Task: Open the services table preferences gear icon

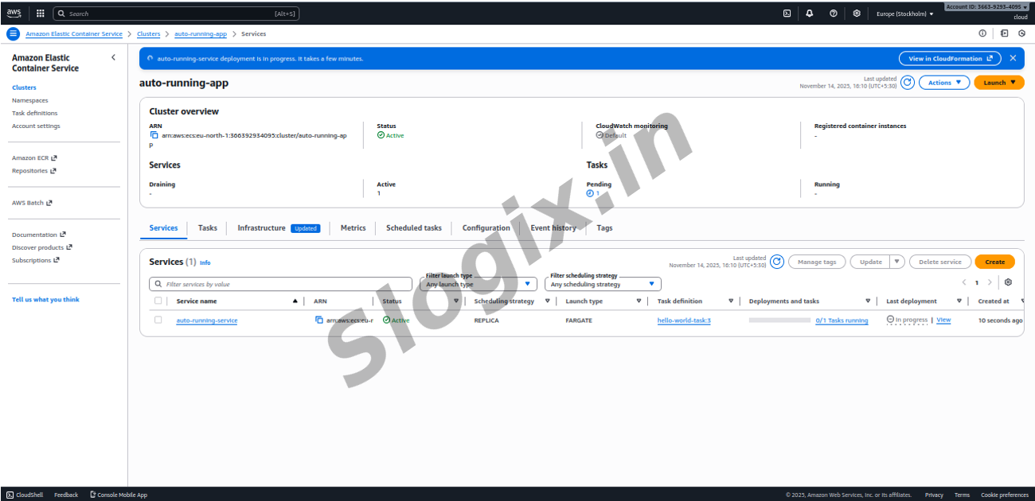Action: pos(1008,282)
